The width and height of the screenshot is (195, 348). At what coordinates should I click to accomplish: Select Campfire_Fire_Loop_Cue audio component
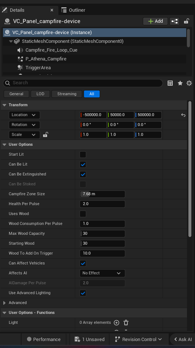tap(51, 50)
